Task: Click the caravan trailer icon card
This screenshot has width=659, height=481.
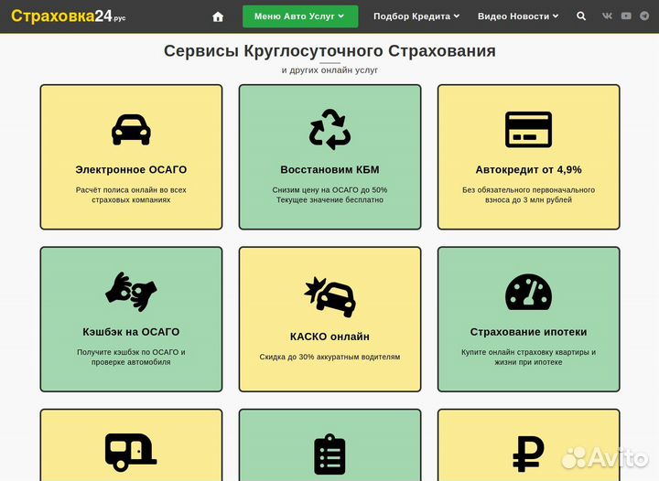Action: tap(131, 452)
